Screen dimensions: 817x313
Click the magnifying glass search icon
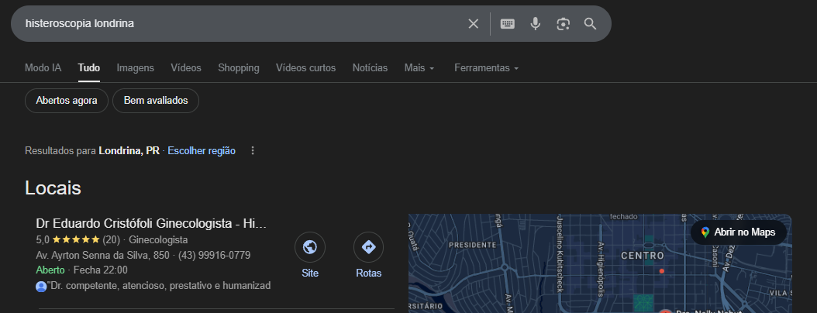590,24
